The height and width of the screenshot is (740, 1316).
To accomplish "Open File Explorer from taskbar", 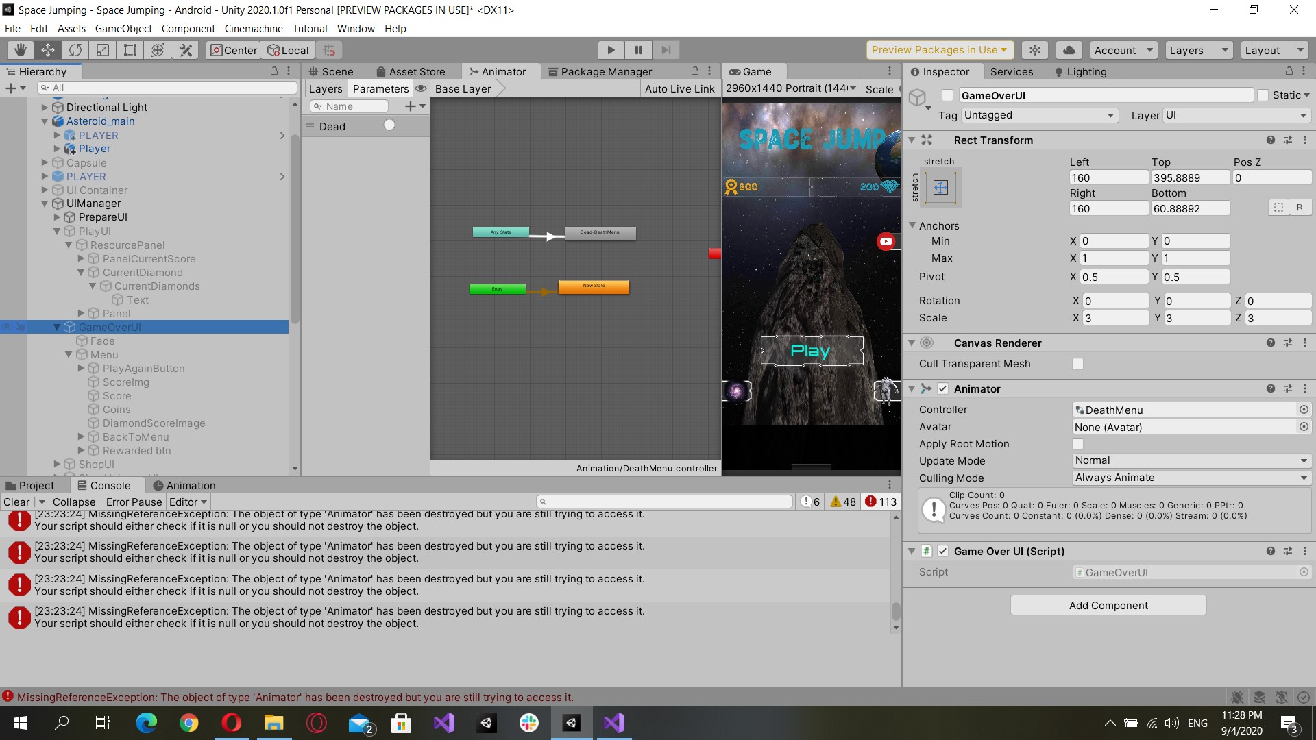I will point(273,723).
